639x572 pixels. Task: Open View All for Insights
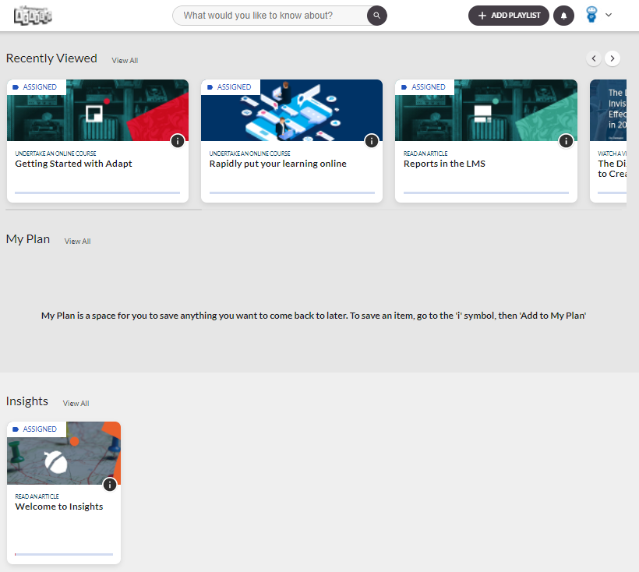click(x=76, y=403)
